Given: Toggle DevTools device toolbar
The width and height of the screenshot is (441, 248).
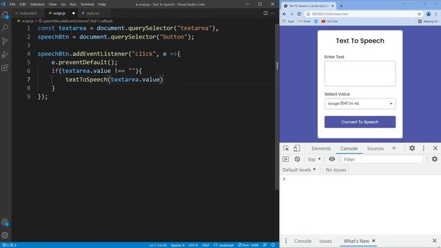Looking at the screenshot, I should click(x=297, y=148).
